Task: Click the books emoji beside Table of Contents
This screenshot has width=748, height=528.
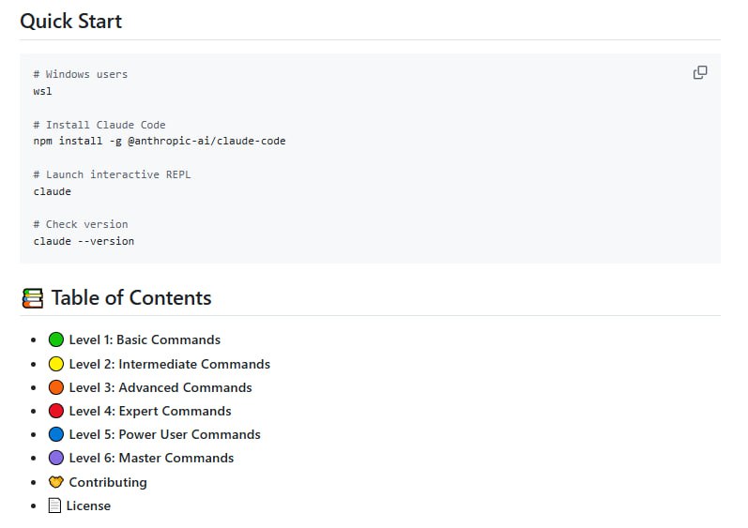Action: pos(32,298)
